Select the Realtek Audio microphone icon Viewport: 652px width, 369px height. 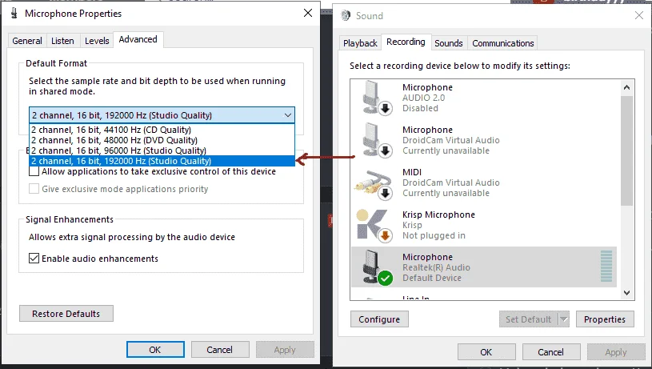376,267
